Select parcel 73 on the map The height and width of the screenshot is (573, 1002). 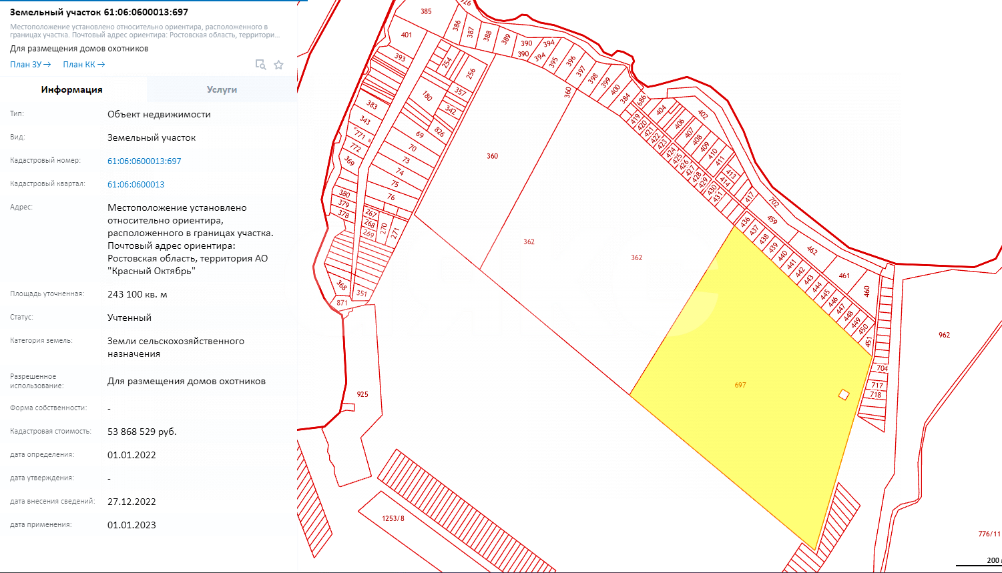(406, 160)
